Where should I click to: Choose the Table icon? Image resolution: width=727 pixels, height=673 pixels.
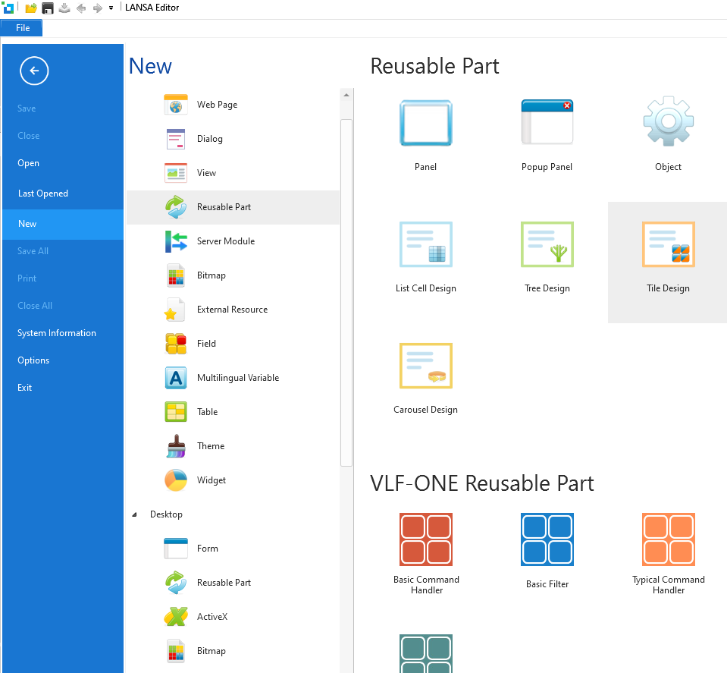tap(176, 412)
